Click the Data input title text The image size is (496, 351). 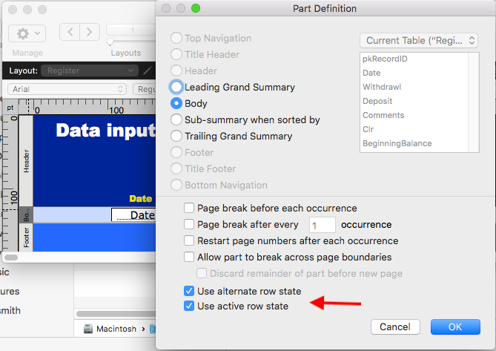[106, 131]
